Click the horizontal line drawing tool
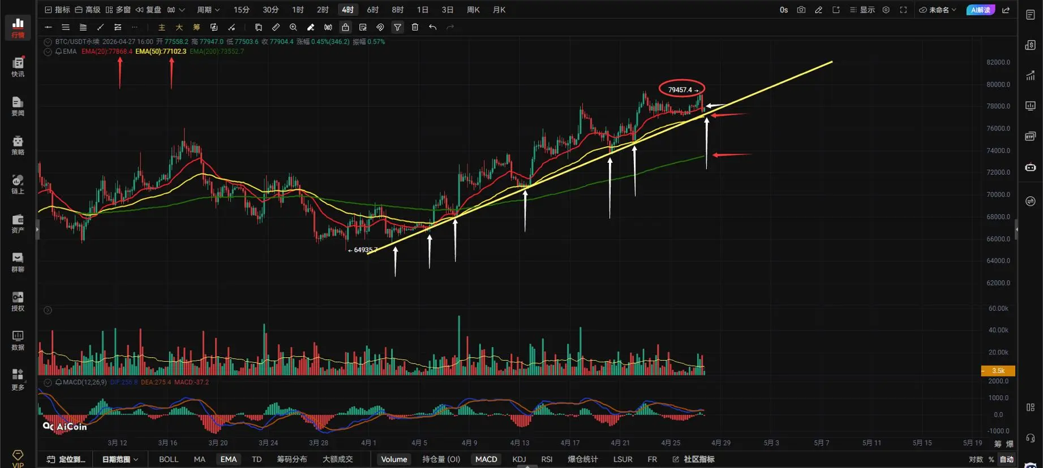 (48, 27)
